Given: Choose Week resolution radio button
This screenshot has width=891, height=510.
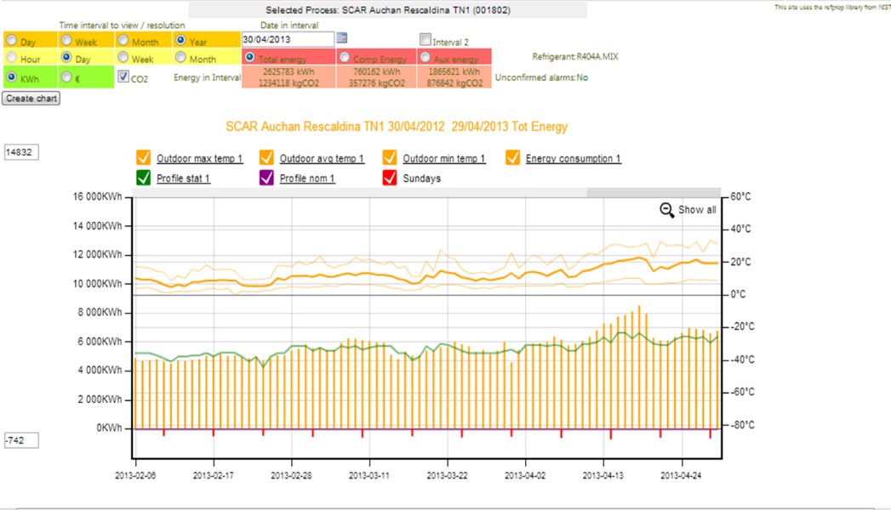Looking at the screenshot, I should [x=123, y=57].
